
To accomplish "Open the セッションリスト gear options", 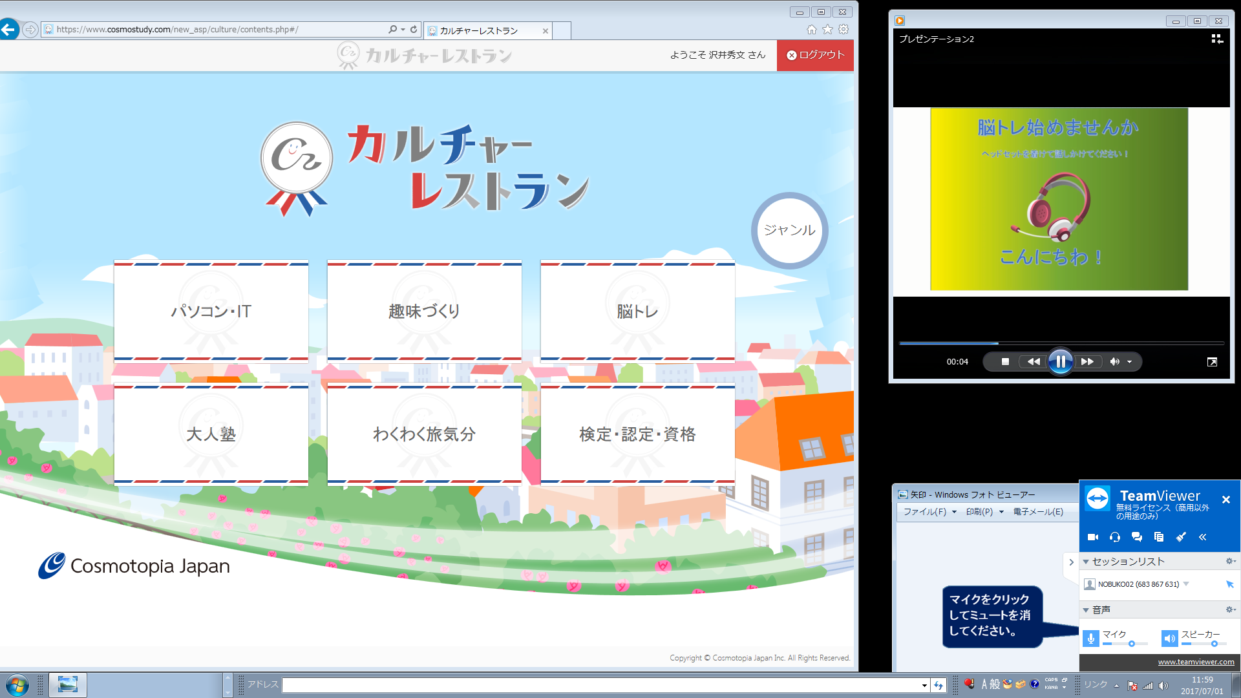I will 1231,561.
